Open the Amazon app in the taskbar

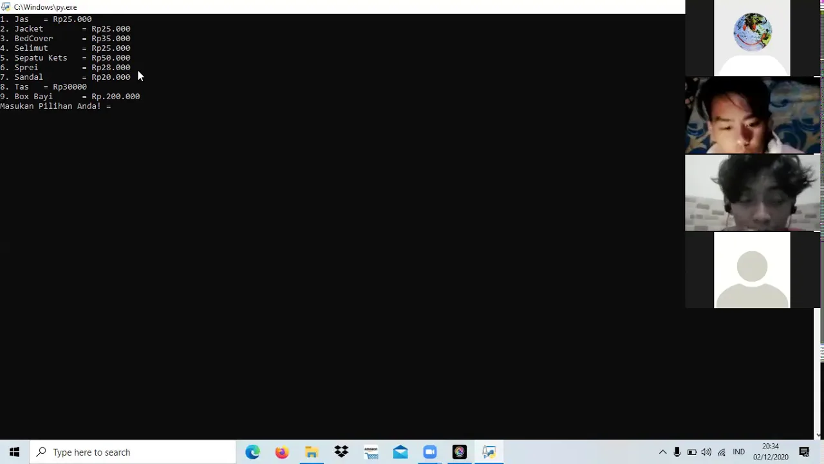pos(371,452)
